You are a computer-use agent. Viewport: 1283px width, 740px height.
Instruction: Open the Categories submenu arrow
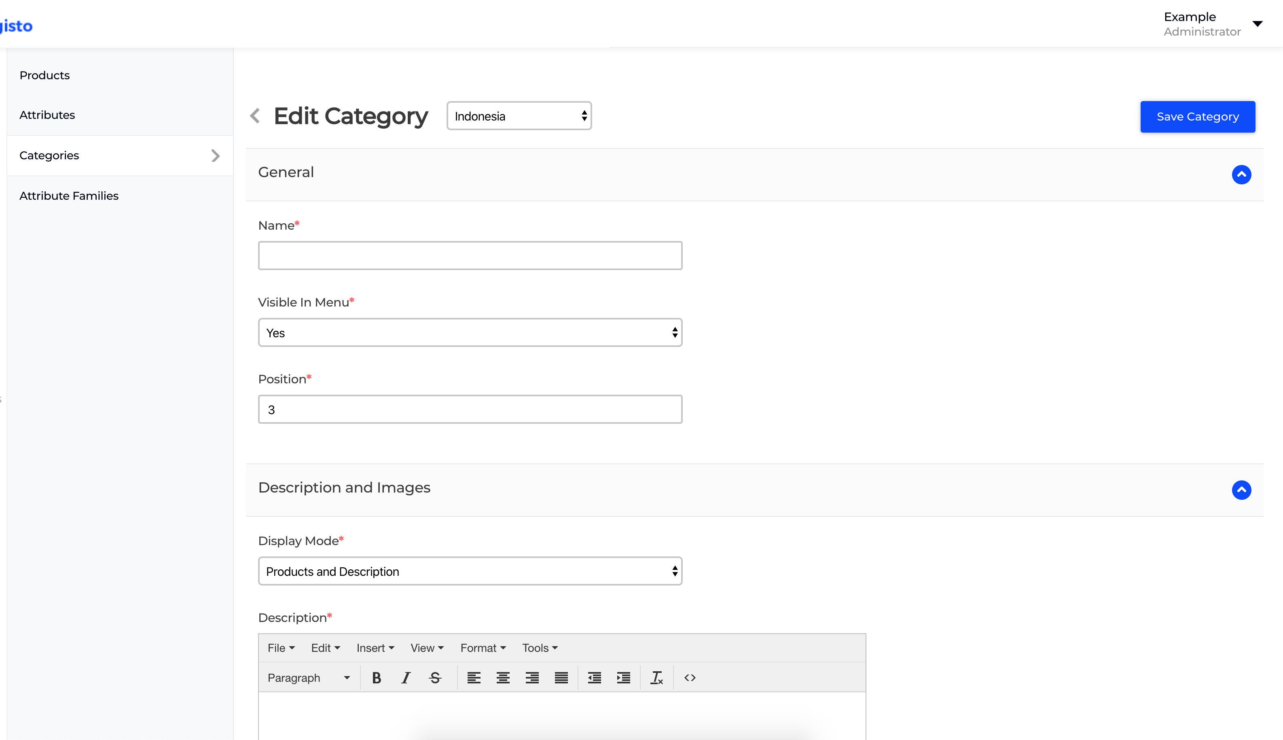tap(216, 156)
